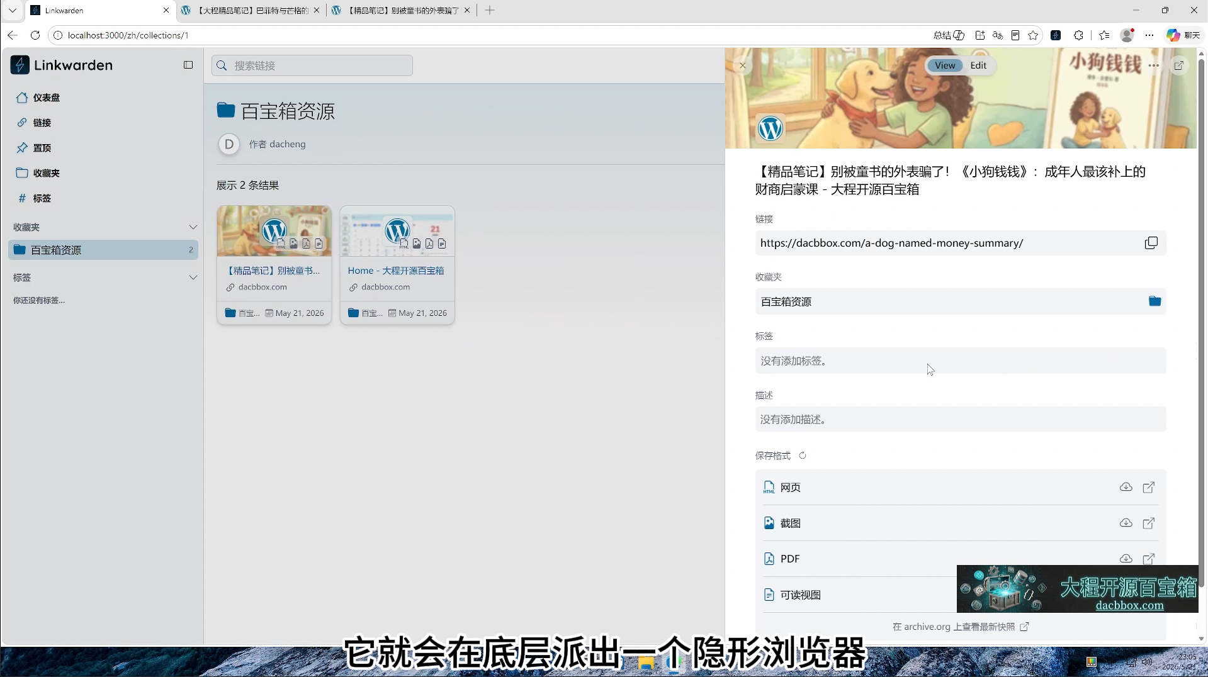This screenshot has width=1208, height=677.
Task: Open the Copilot 聊天 button
Action: [1183, 35]
